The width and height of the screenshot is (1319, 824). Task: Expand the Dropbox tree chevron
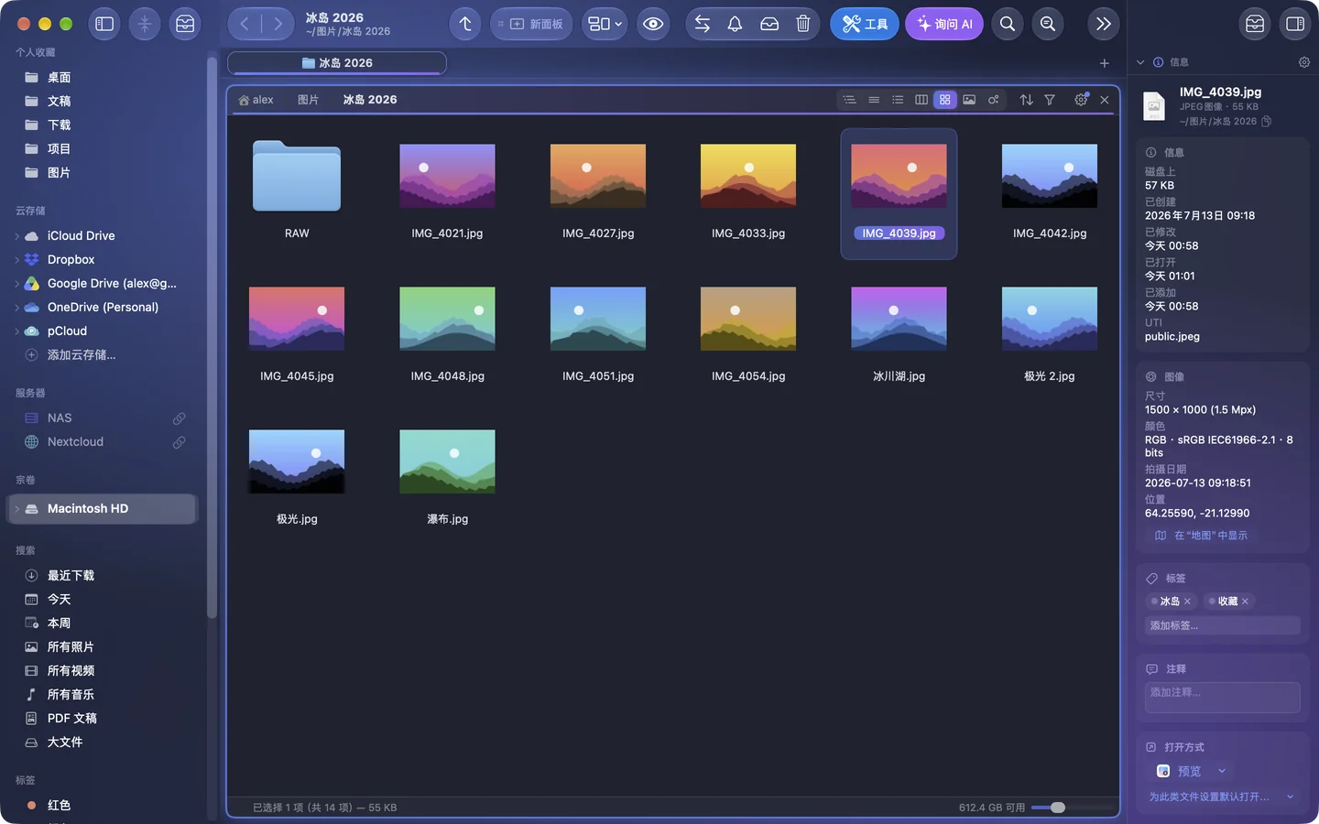[16, 260]
